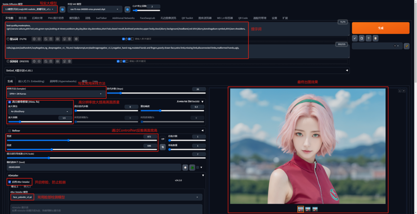Click the swap width and height arrows button
Image resolution: width=417 pixels, height=214 pixels.
click(x=163, y=147)
